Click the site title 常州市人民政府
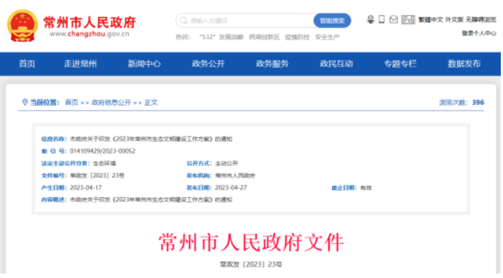Screen dimensions: 503x278 (x=90, y=22)
